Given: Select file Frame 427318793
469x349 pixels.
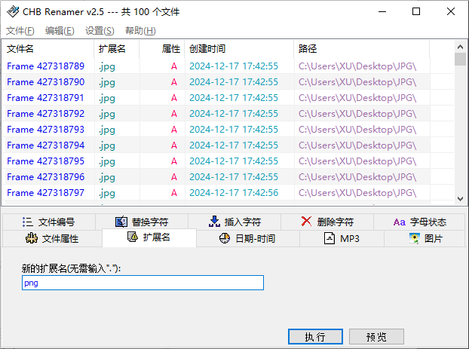Looking at the screenshot, I should click(x=45, y=130).
